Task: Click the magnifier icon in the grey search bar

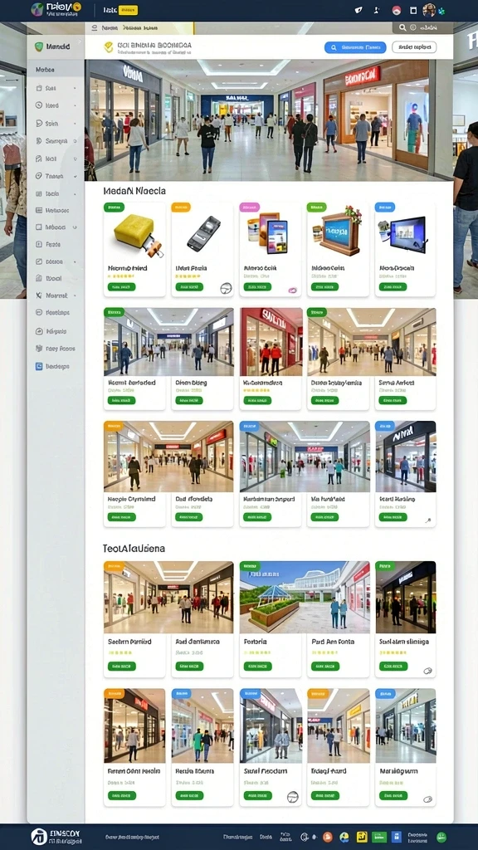Action: pos(402,27)
